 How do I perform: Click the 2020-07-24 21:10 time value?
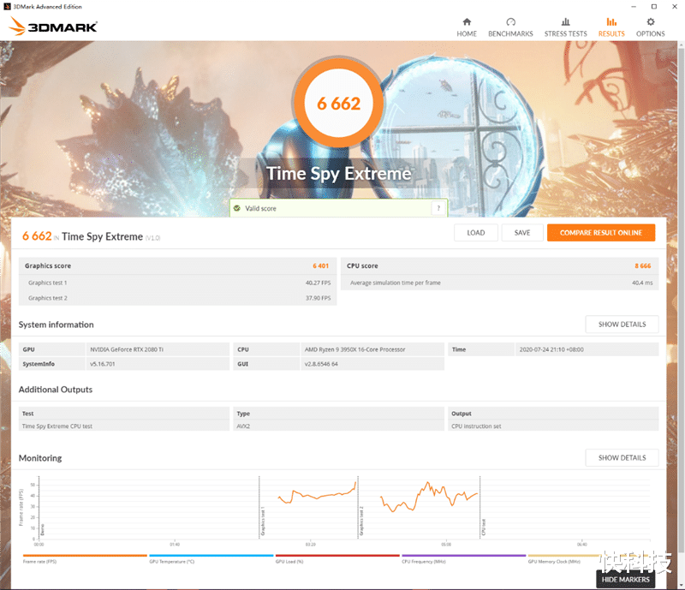pos(551,349)
